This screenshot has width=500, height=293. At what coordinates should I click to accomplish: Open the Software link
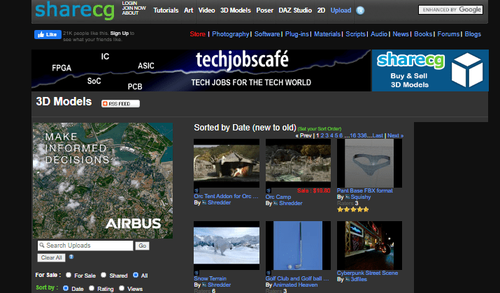pos(267,34)
